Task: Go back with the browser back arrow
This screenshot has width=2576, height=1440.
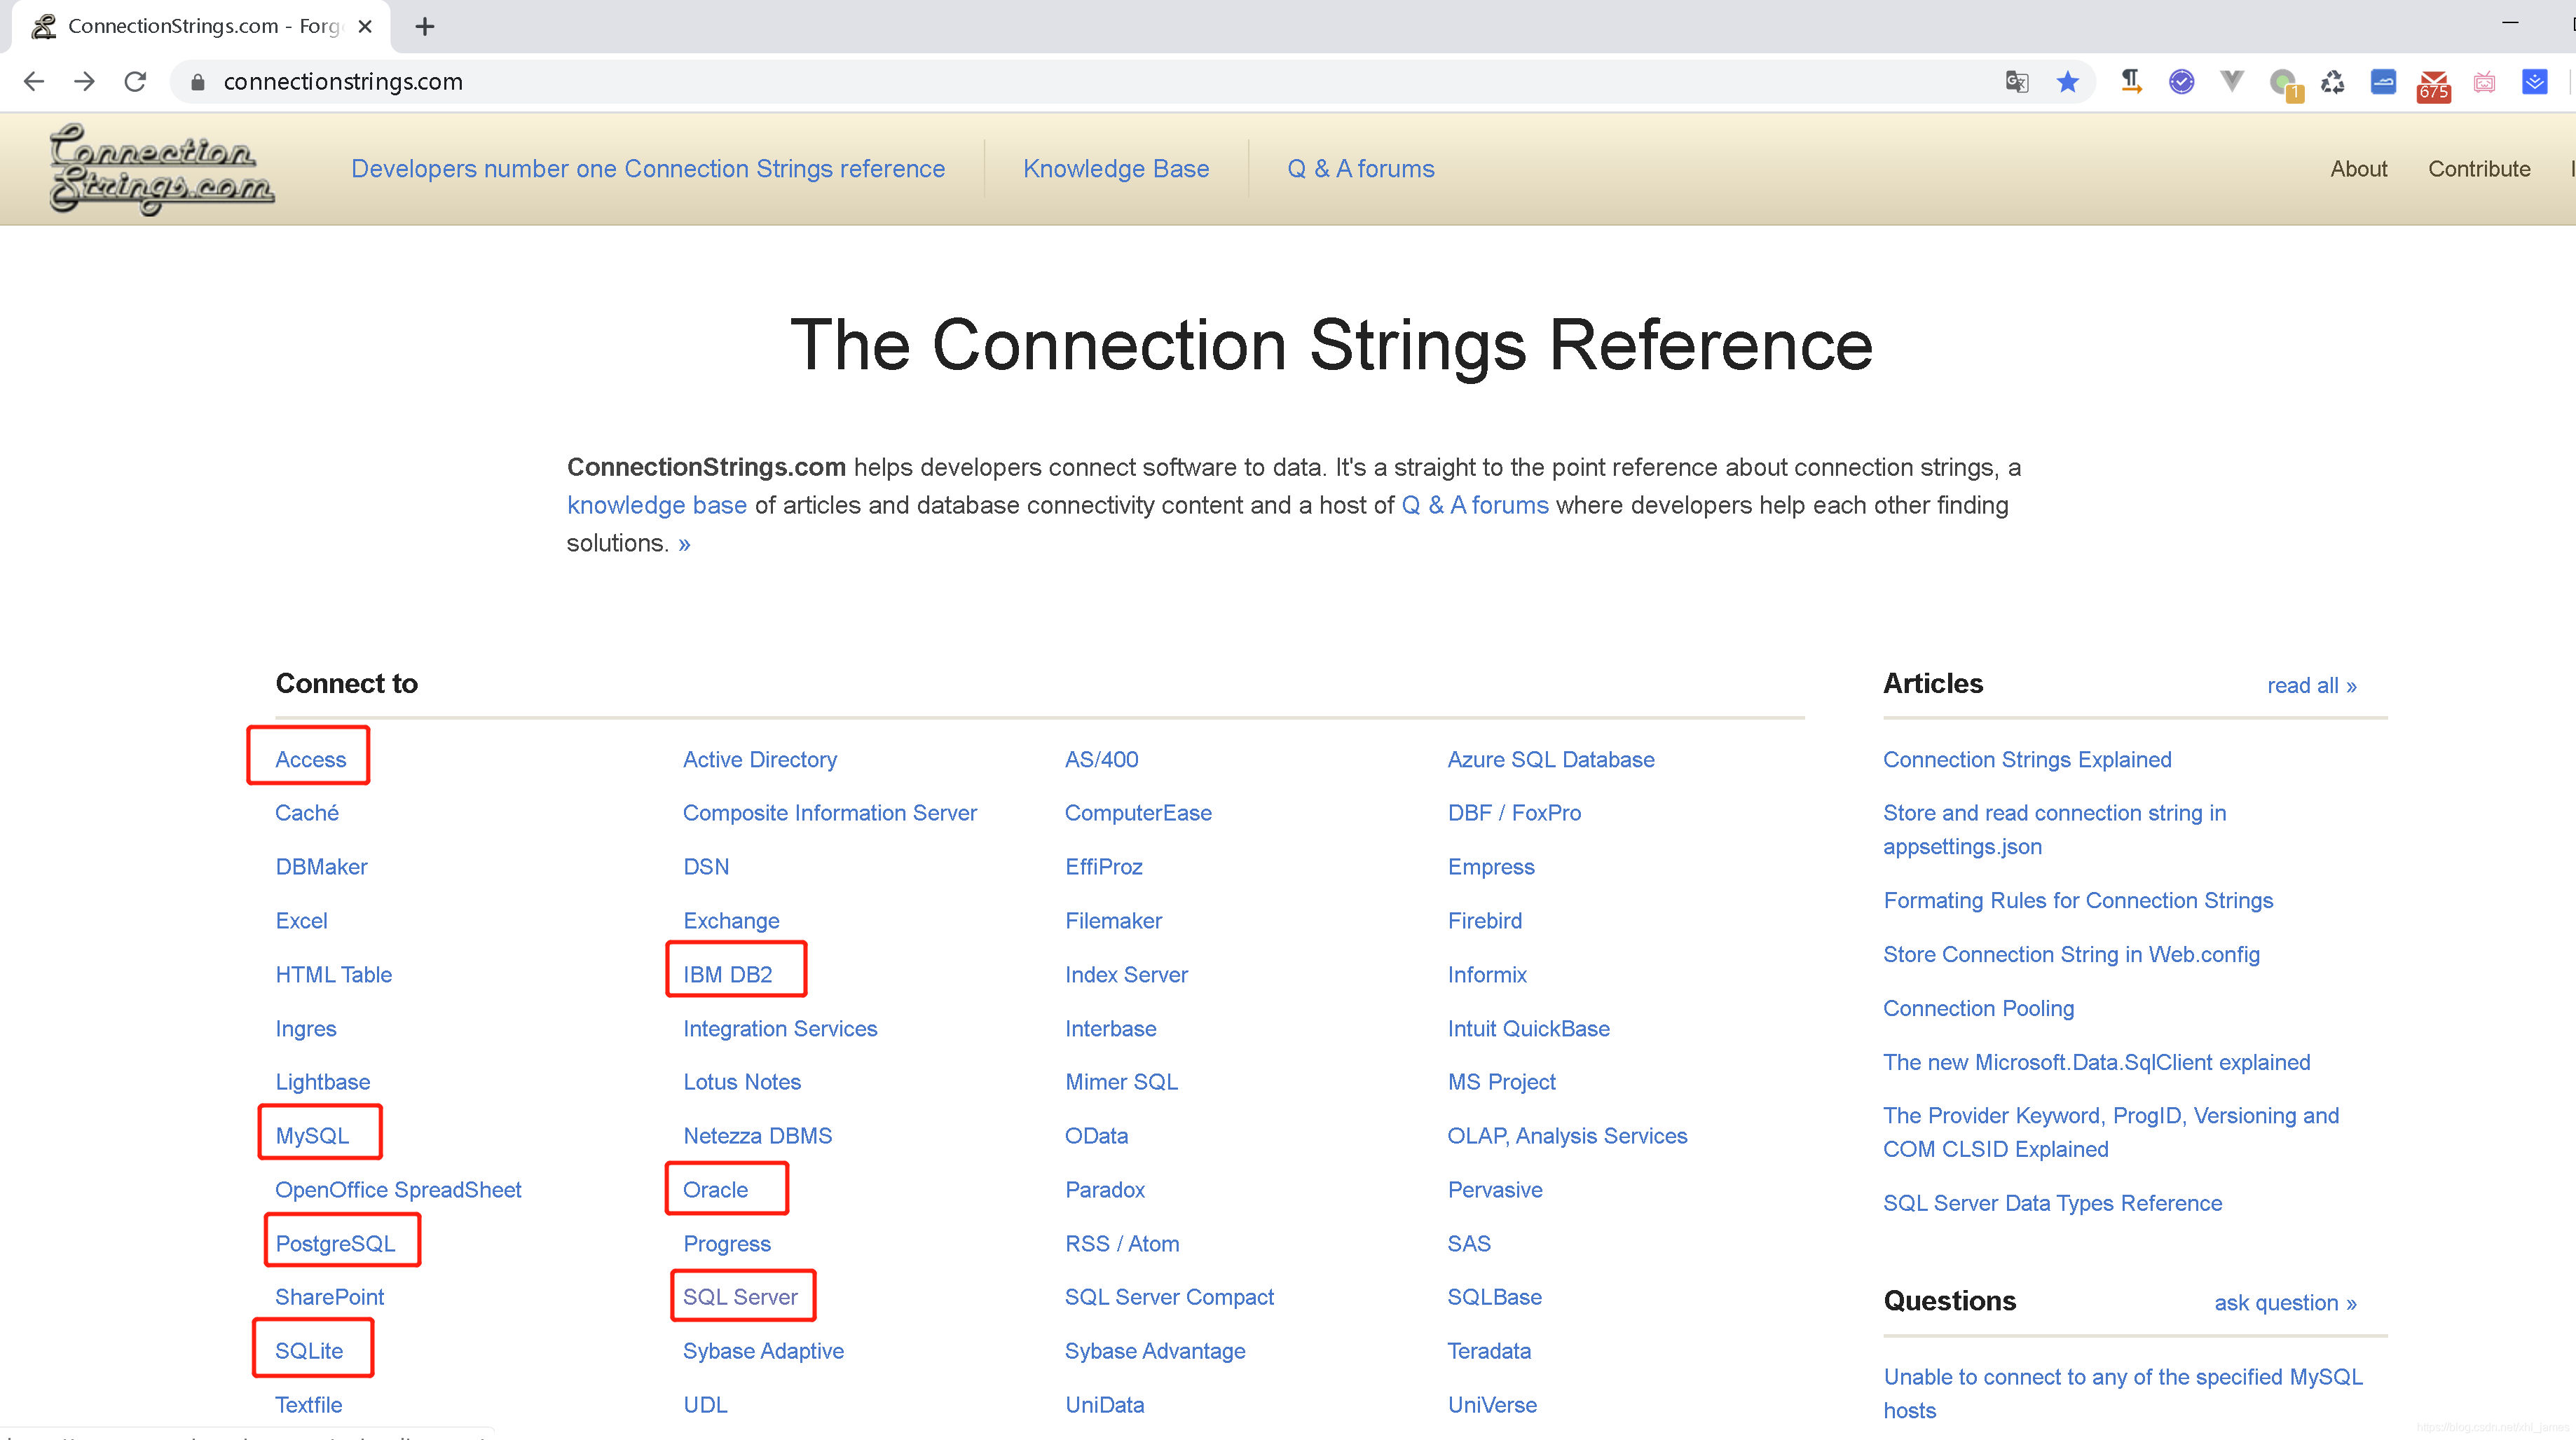Action: point(34,81)
